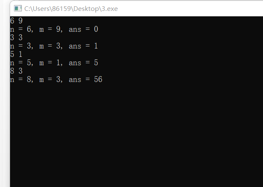This screenshot has height=187, width=263.
Task: Select the result 56 in last line
Action: [x=98, y=79]
